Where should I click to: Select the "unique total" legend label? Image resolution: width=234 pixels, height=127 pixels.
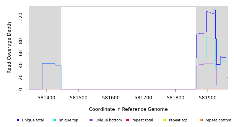[x=33, y=120]
